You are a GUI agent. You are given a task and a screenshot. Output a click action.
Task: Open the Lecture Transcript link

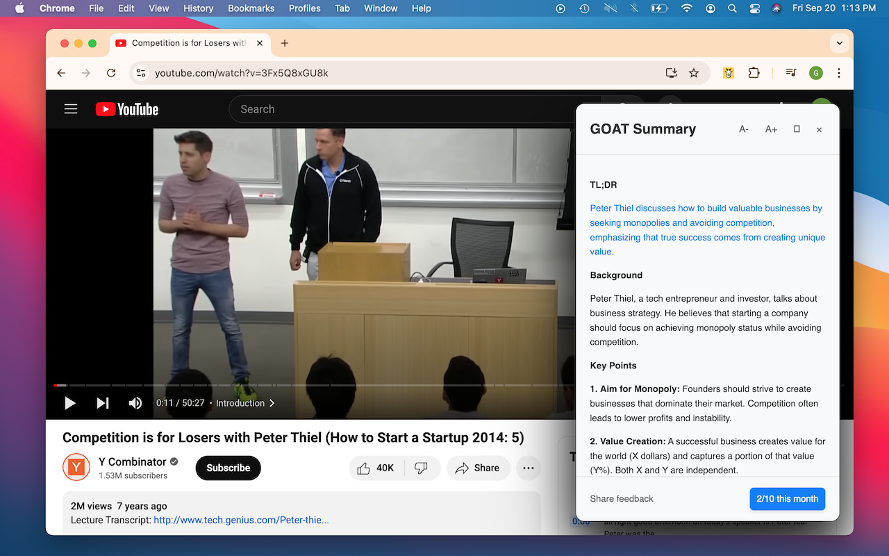[x=241, y=520]
